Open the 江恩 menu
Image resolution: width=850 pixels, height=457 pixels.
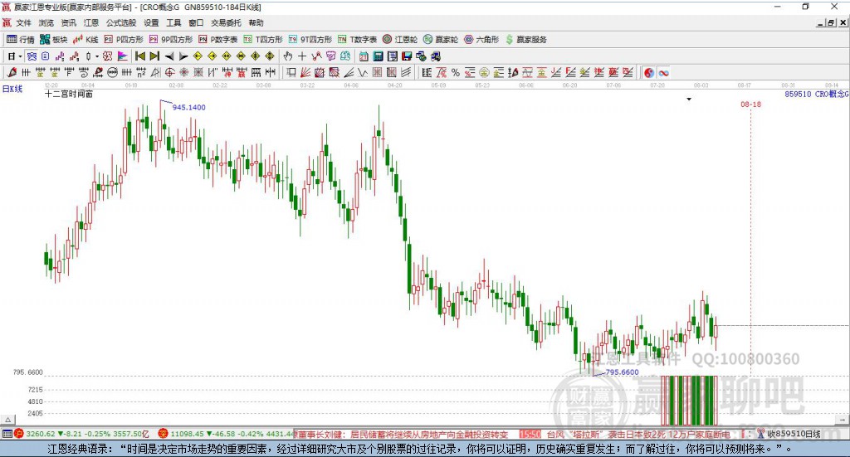pos(91,22)
